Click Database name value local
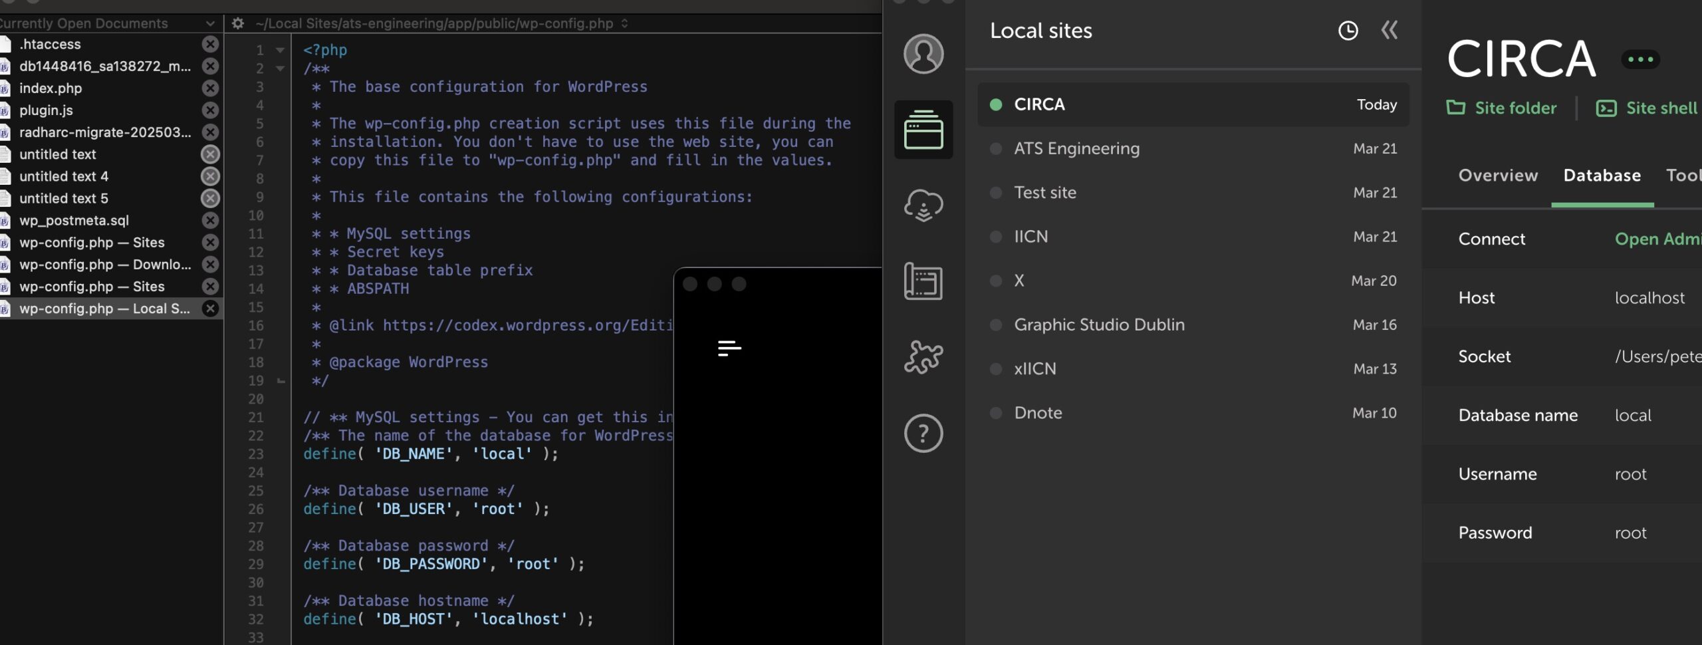1702x645 pixels. coord(1633,416)
